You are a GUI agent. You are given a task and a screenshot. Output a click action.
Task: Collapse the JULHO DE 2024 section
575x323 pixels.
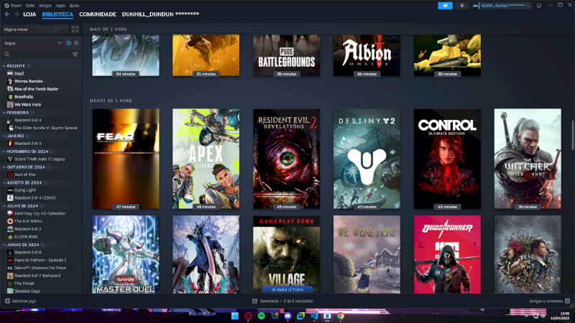point(4,206)
